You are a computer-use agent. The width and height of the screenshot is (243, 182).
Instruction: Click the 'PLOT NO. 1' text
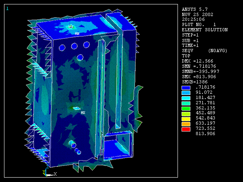[x=199, y=24]
